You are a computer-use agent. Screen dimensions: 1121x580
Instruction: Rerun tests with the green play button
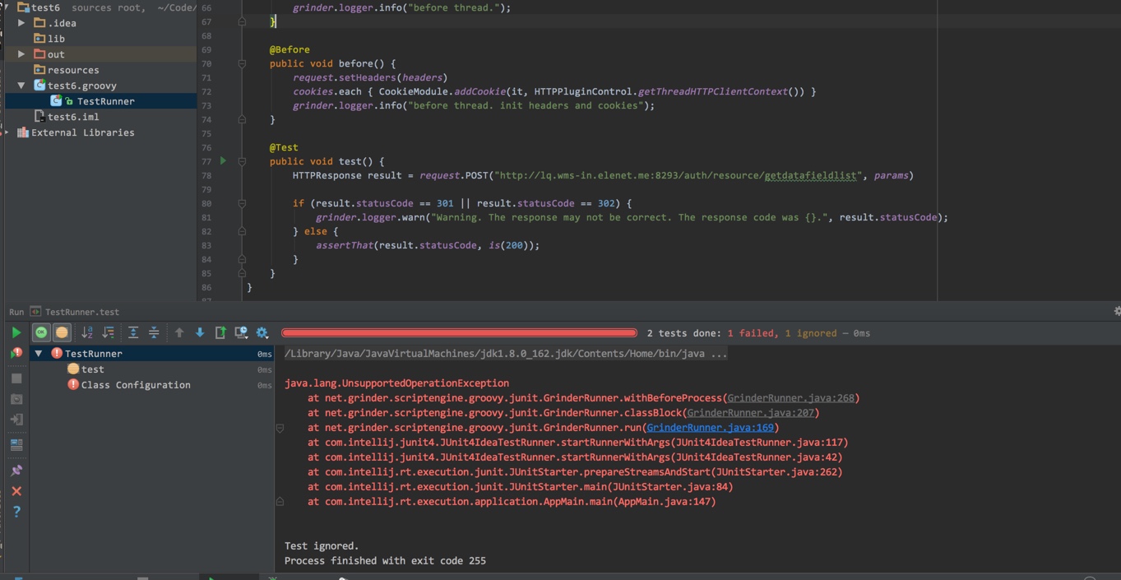(16, 332)
